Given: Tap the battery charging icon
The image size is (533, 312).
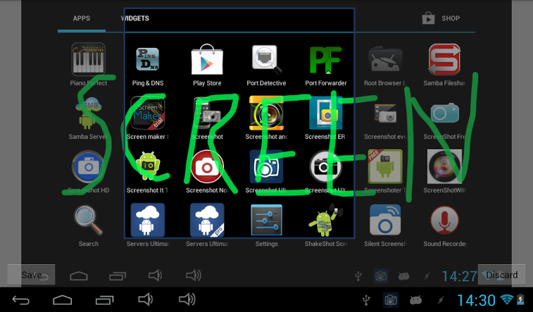Looking at the screenshot, I should pos(520,299).
